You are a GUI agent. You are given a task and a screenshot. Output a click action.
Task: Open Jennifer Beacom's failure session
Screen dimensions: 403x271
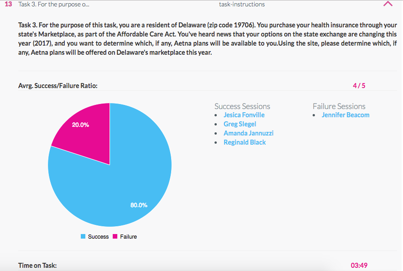345,115
